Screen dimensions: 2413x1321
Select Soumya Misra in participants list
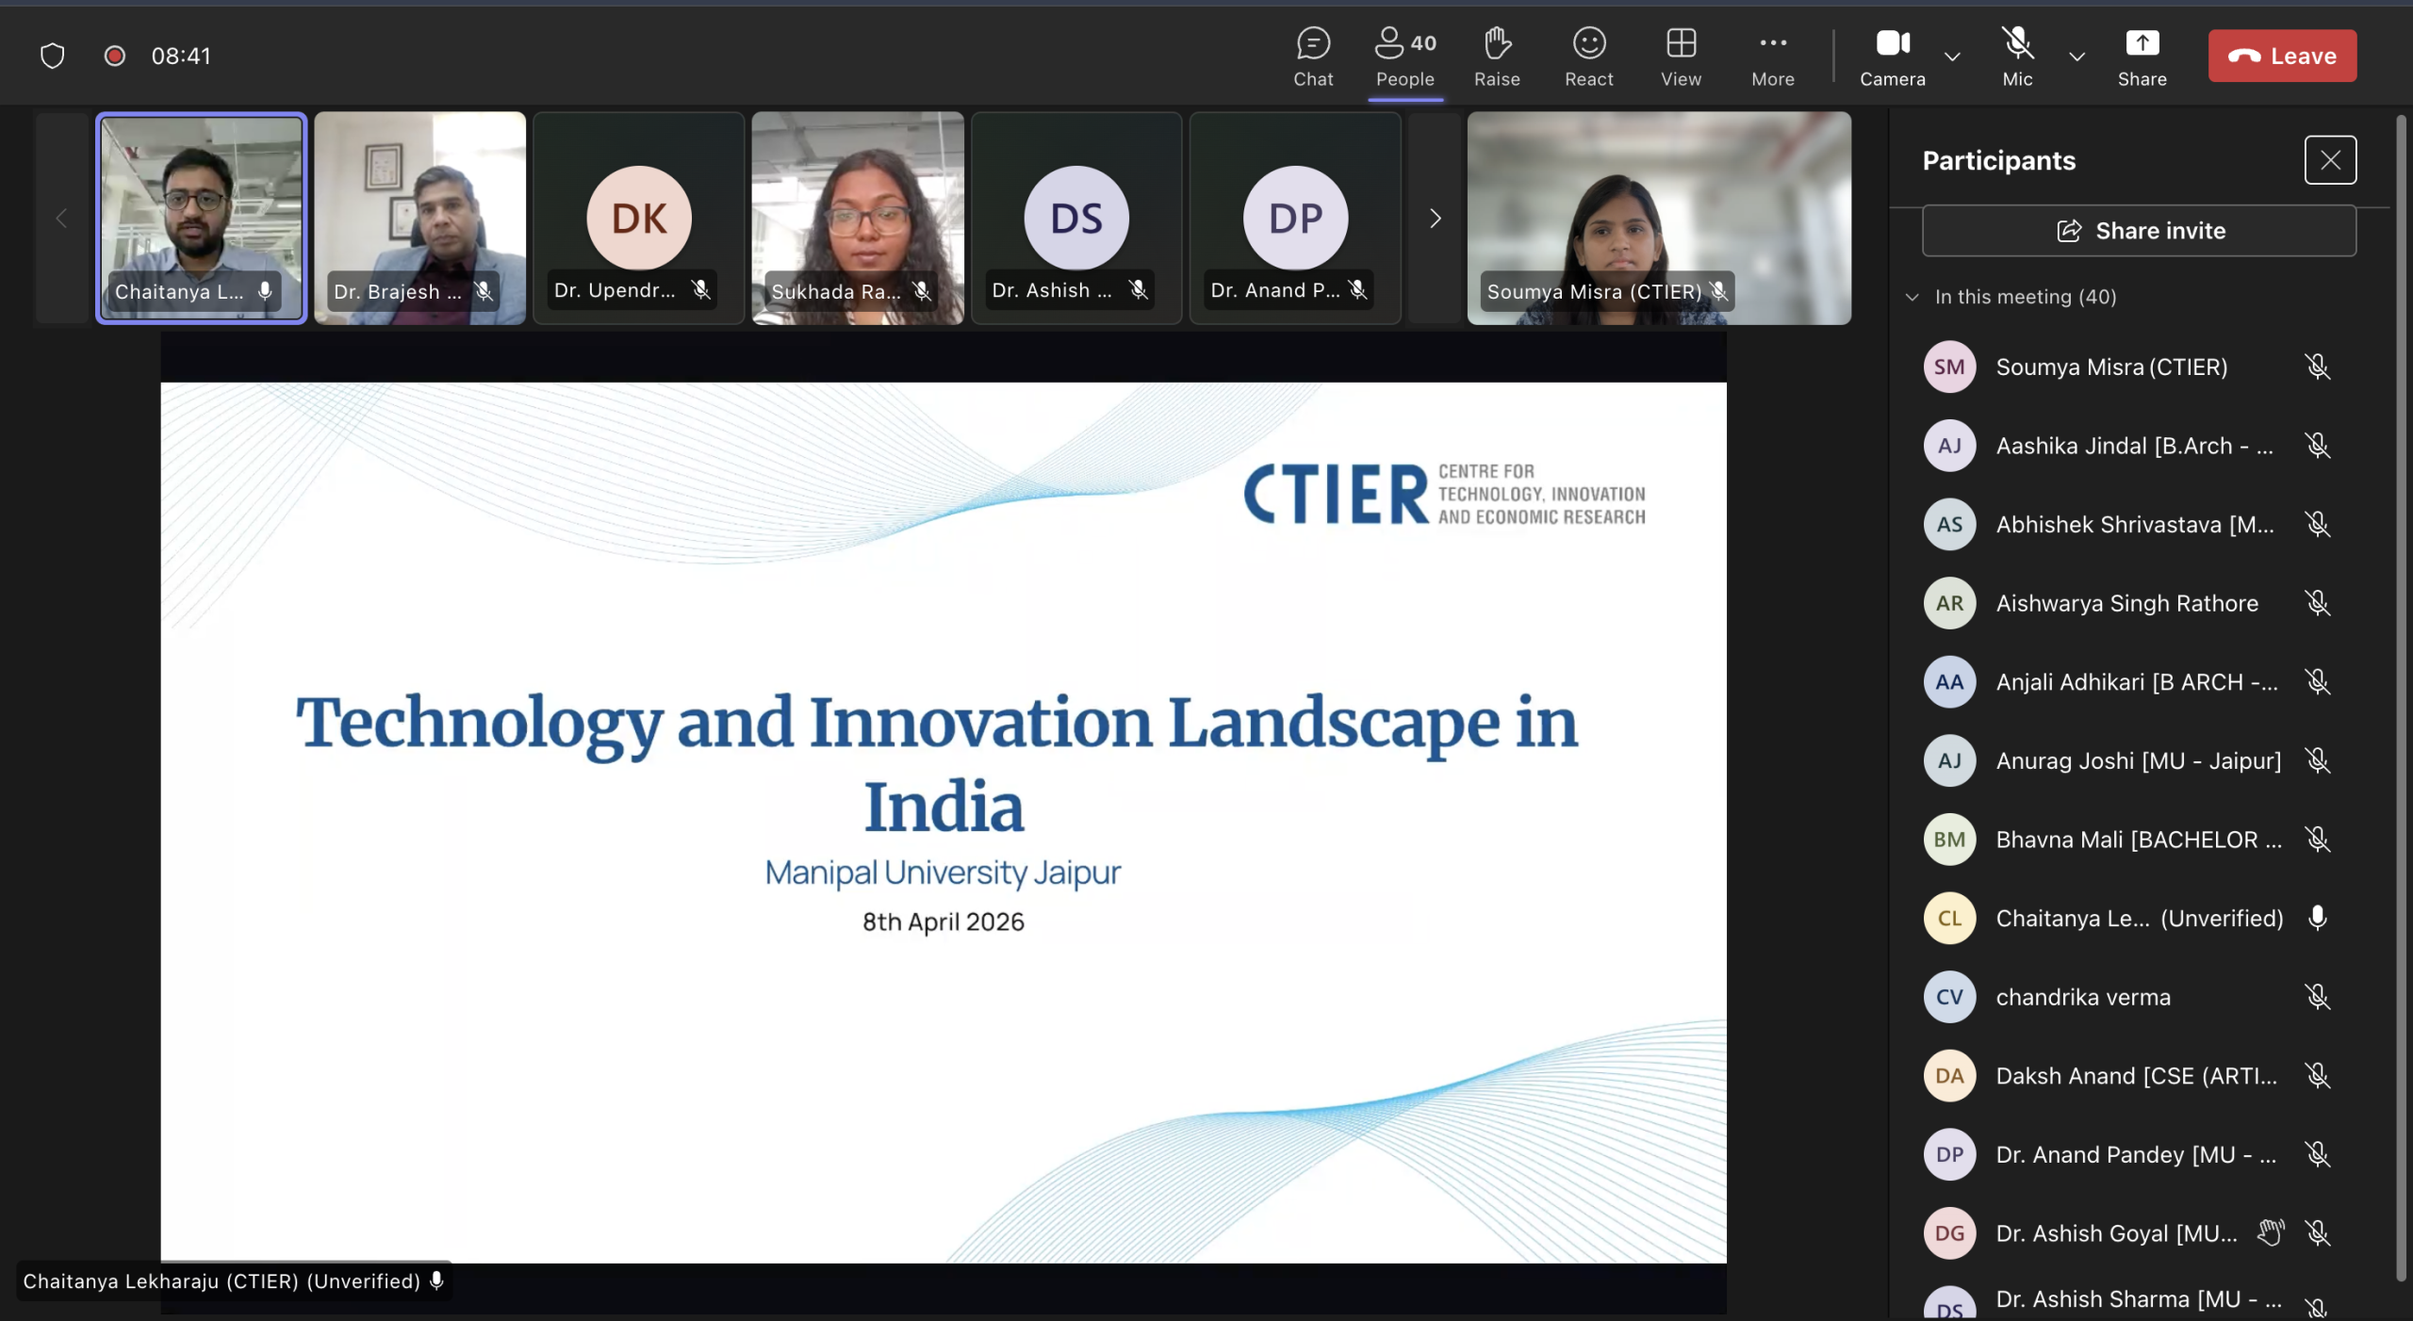(x=2111, y=367)
